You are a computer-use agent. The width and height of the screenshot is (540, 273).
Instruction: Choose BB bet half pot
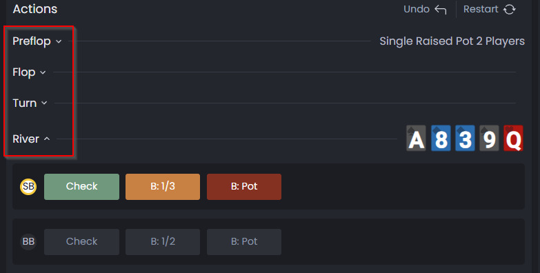(x=163, y=242)
